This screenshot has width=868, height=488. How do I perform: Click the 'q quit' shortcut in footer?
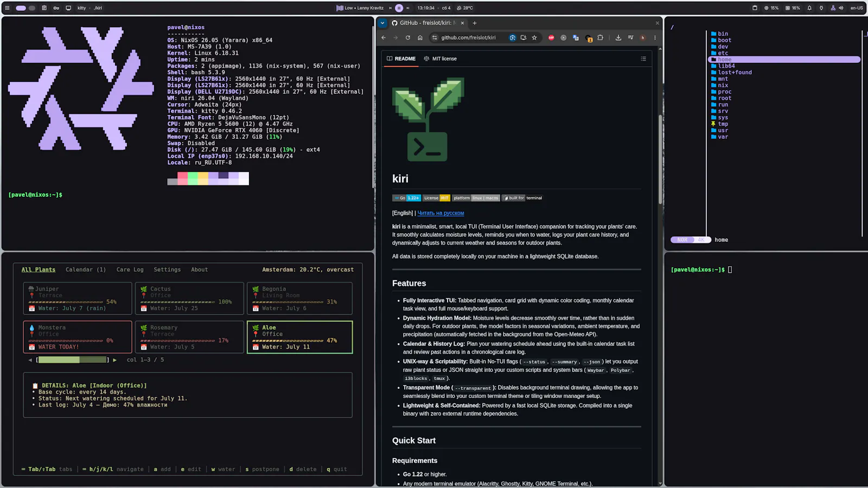pos(336,469)
